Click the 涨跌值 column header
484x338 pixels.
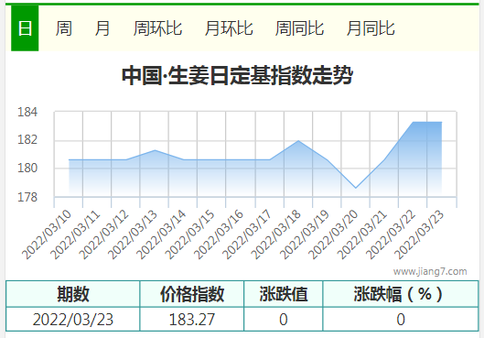pyautogui.click(x=284, y=294)
